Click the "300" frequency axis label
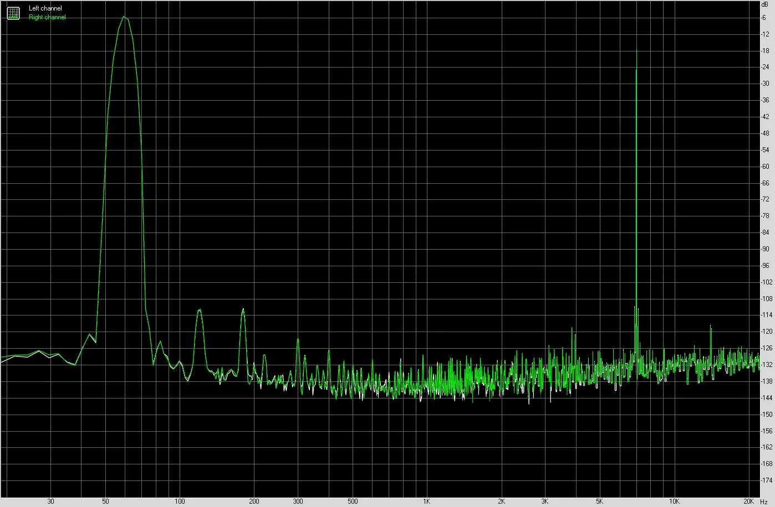Viewport: 775px width, 507px height. coord(298,501)
